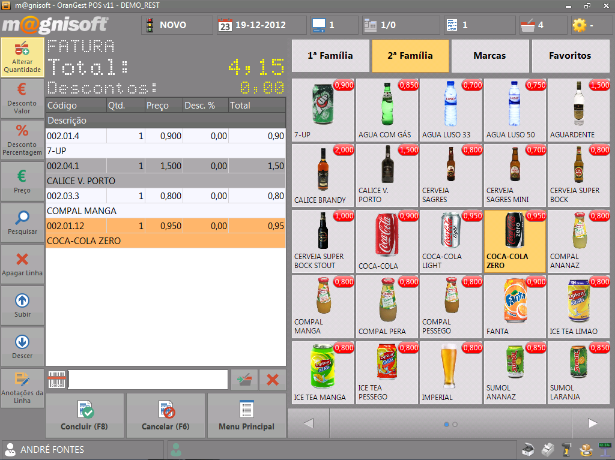Click Cancelar (F6) button

166,416
